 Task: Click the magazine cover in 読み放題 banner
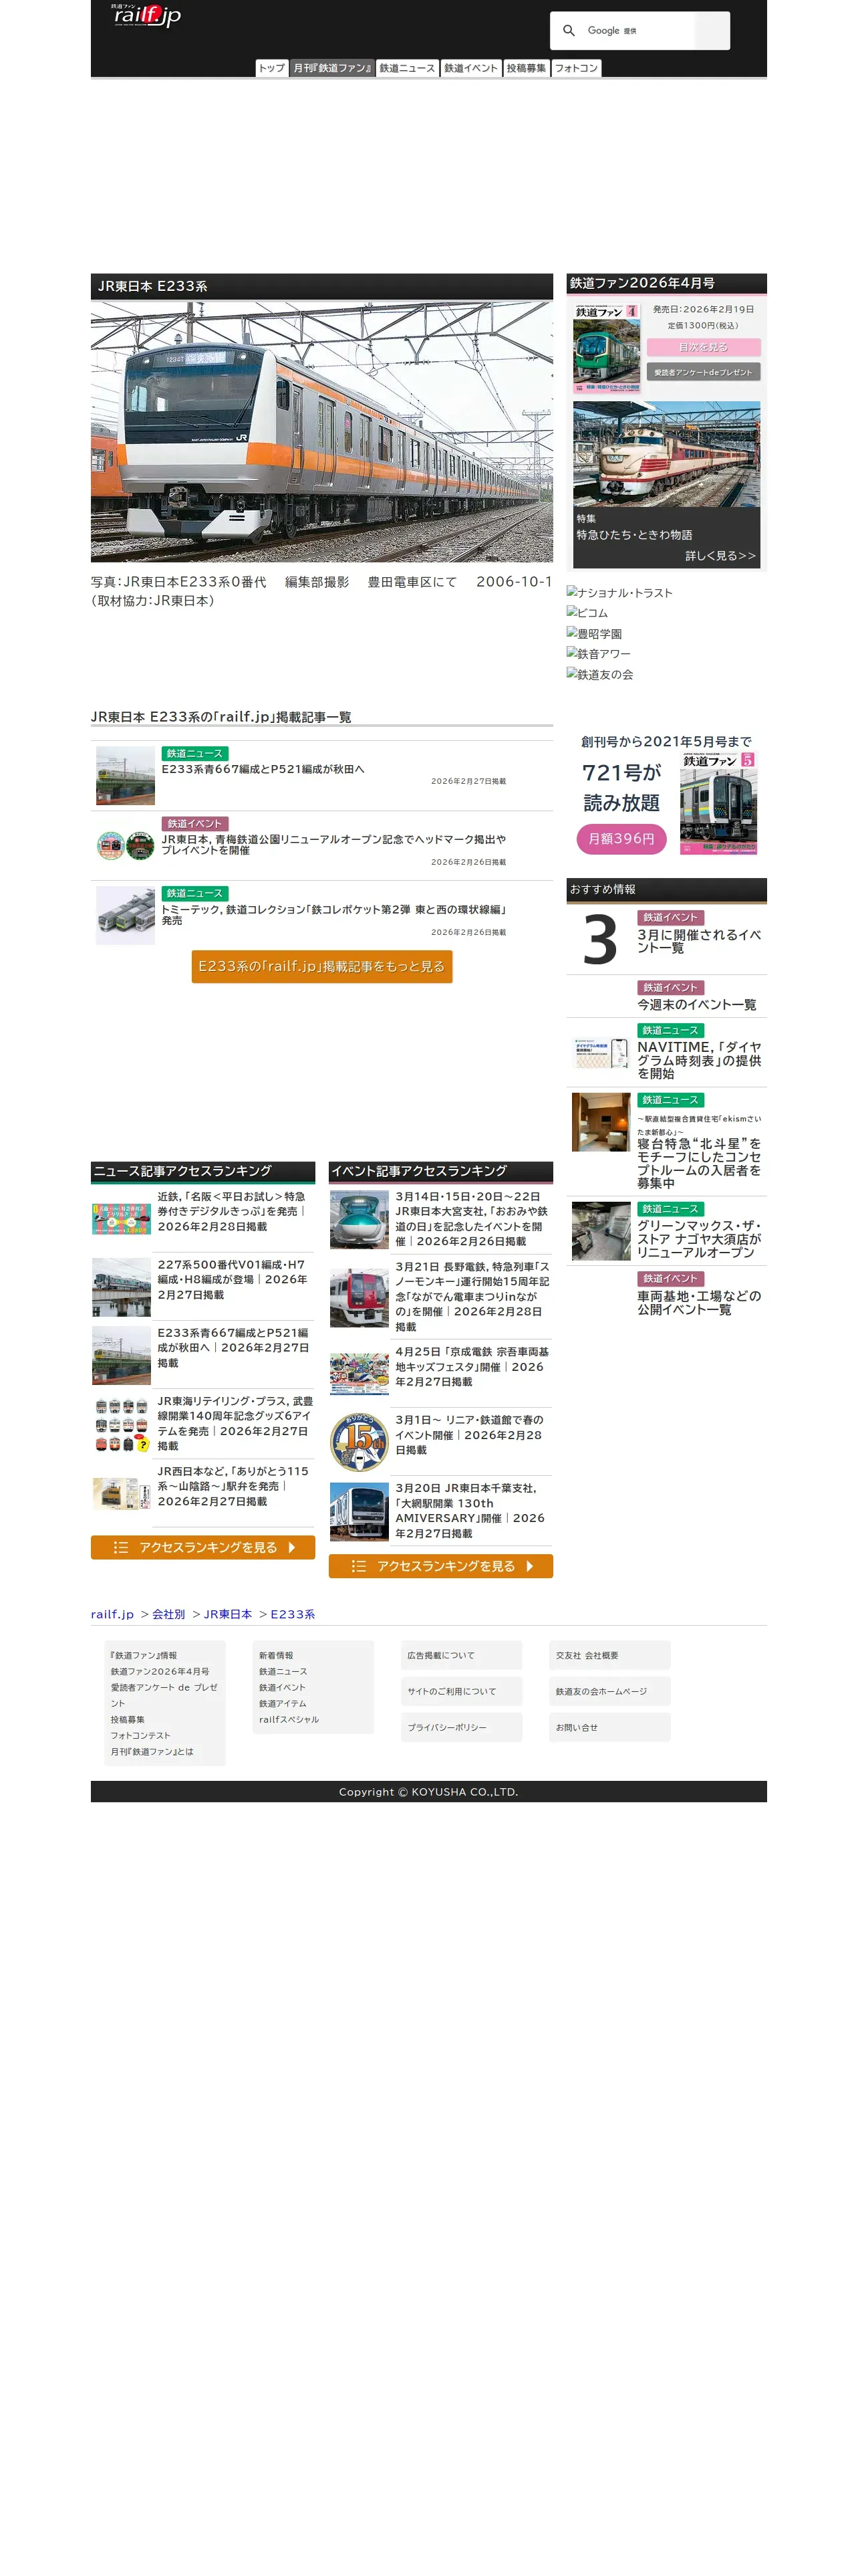click(718, 803)
